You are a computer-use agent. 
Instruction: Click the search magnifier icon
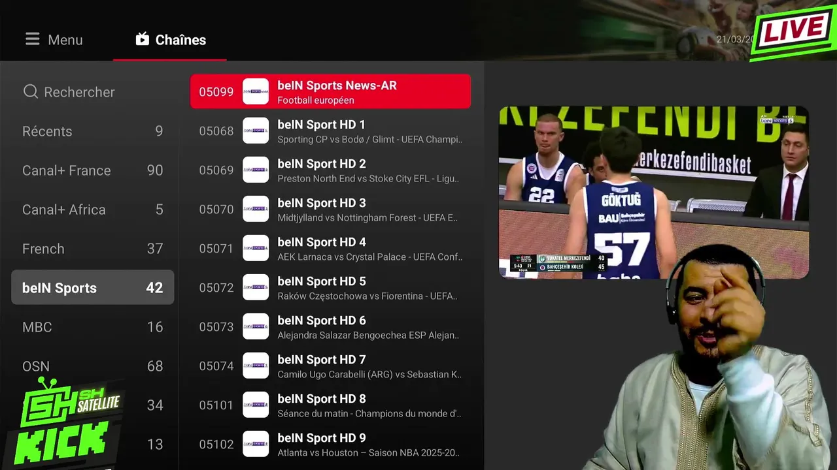pyautogui.click(x=31, y=92)
